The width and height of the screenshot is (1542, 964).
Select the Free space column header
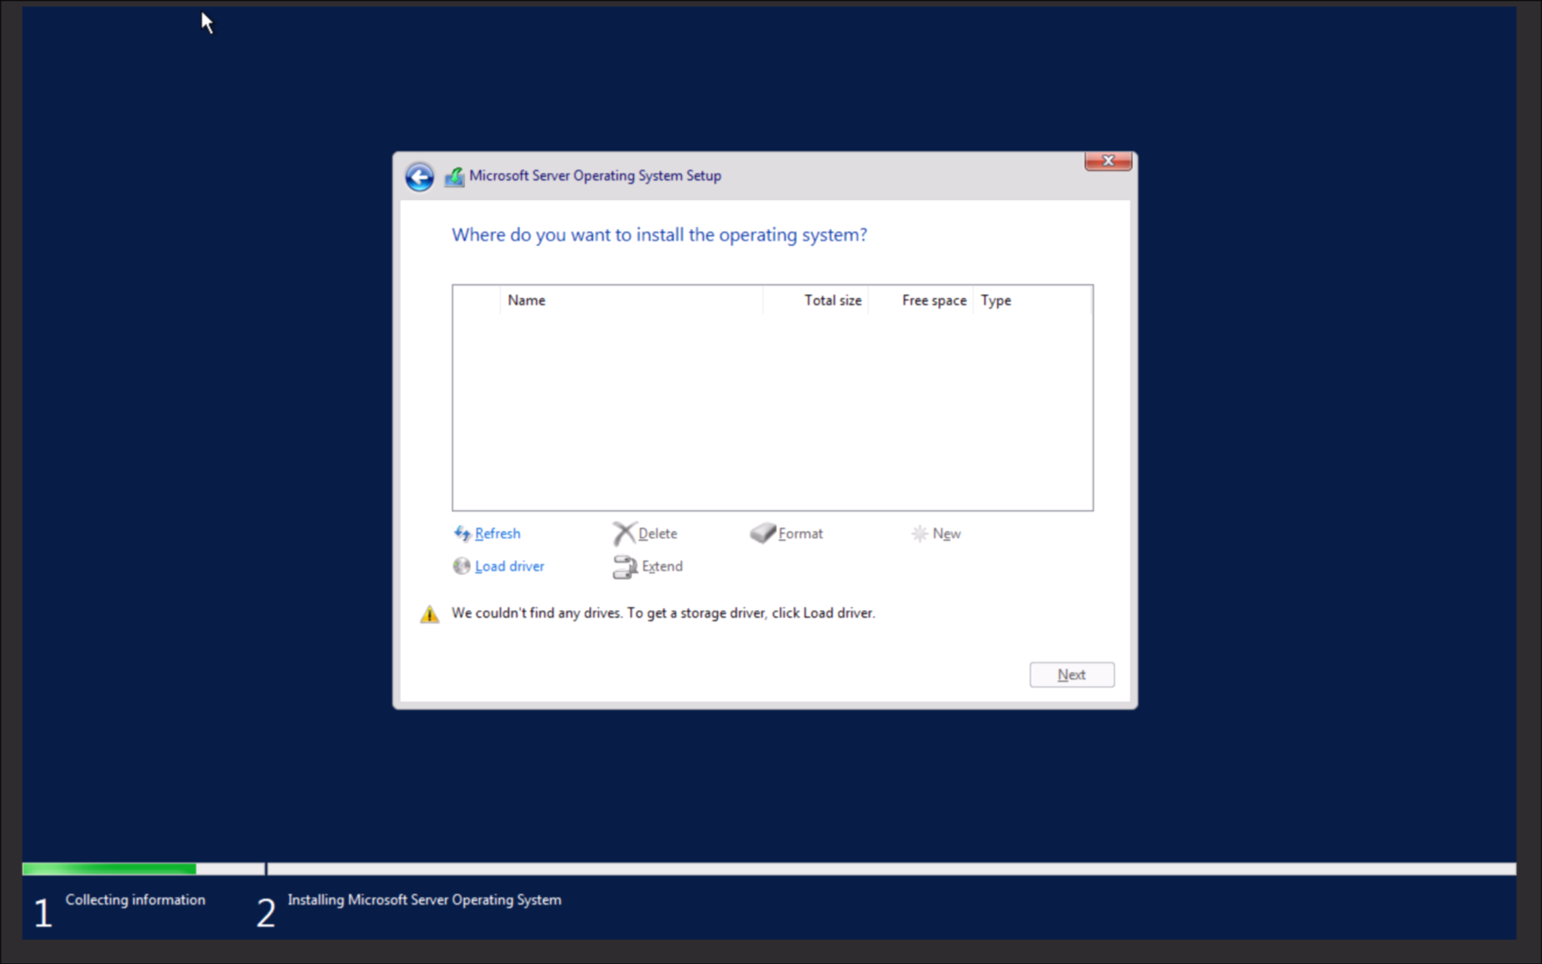(x=933, y=300)
